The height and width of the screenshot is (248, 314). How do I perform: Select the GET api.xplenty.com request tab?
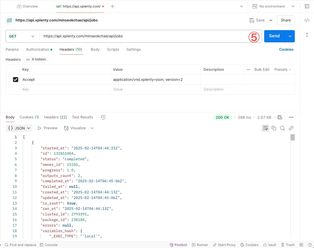click(80, 6)
